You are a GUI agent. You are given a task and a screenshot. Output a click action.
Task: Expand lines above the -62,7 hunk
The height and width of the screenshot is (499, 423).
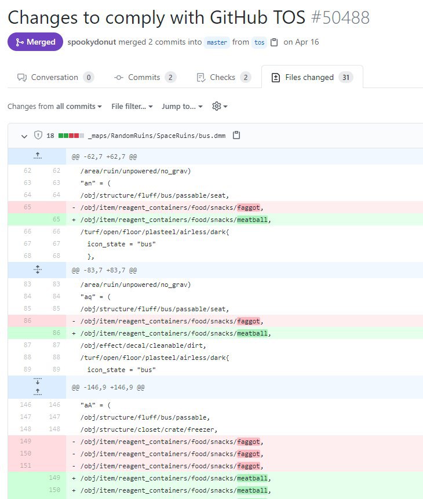pyautogui.click(x=37, y=156)
